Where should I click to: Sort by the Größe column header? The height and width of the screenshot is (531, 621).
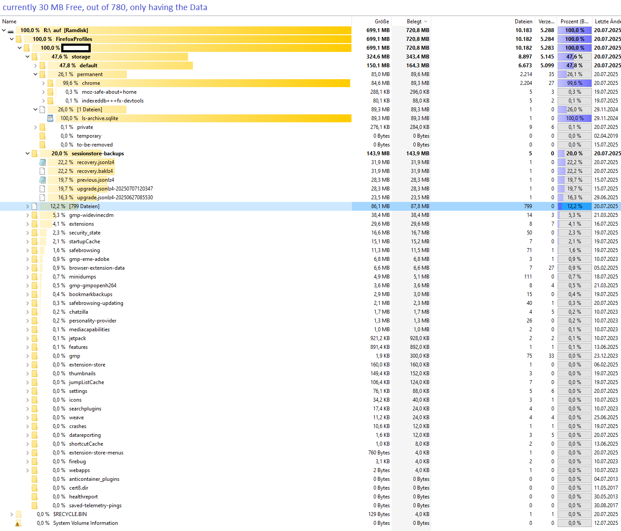point(372,21)
